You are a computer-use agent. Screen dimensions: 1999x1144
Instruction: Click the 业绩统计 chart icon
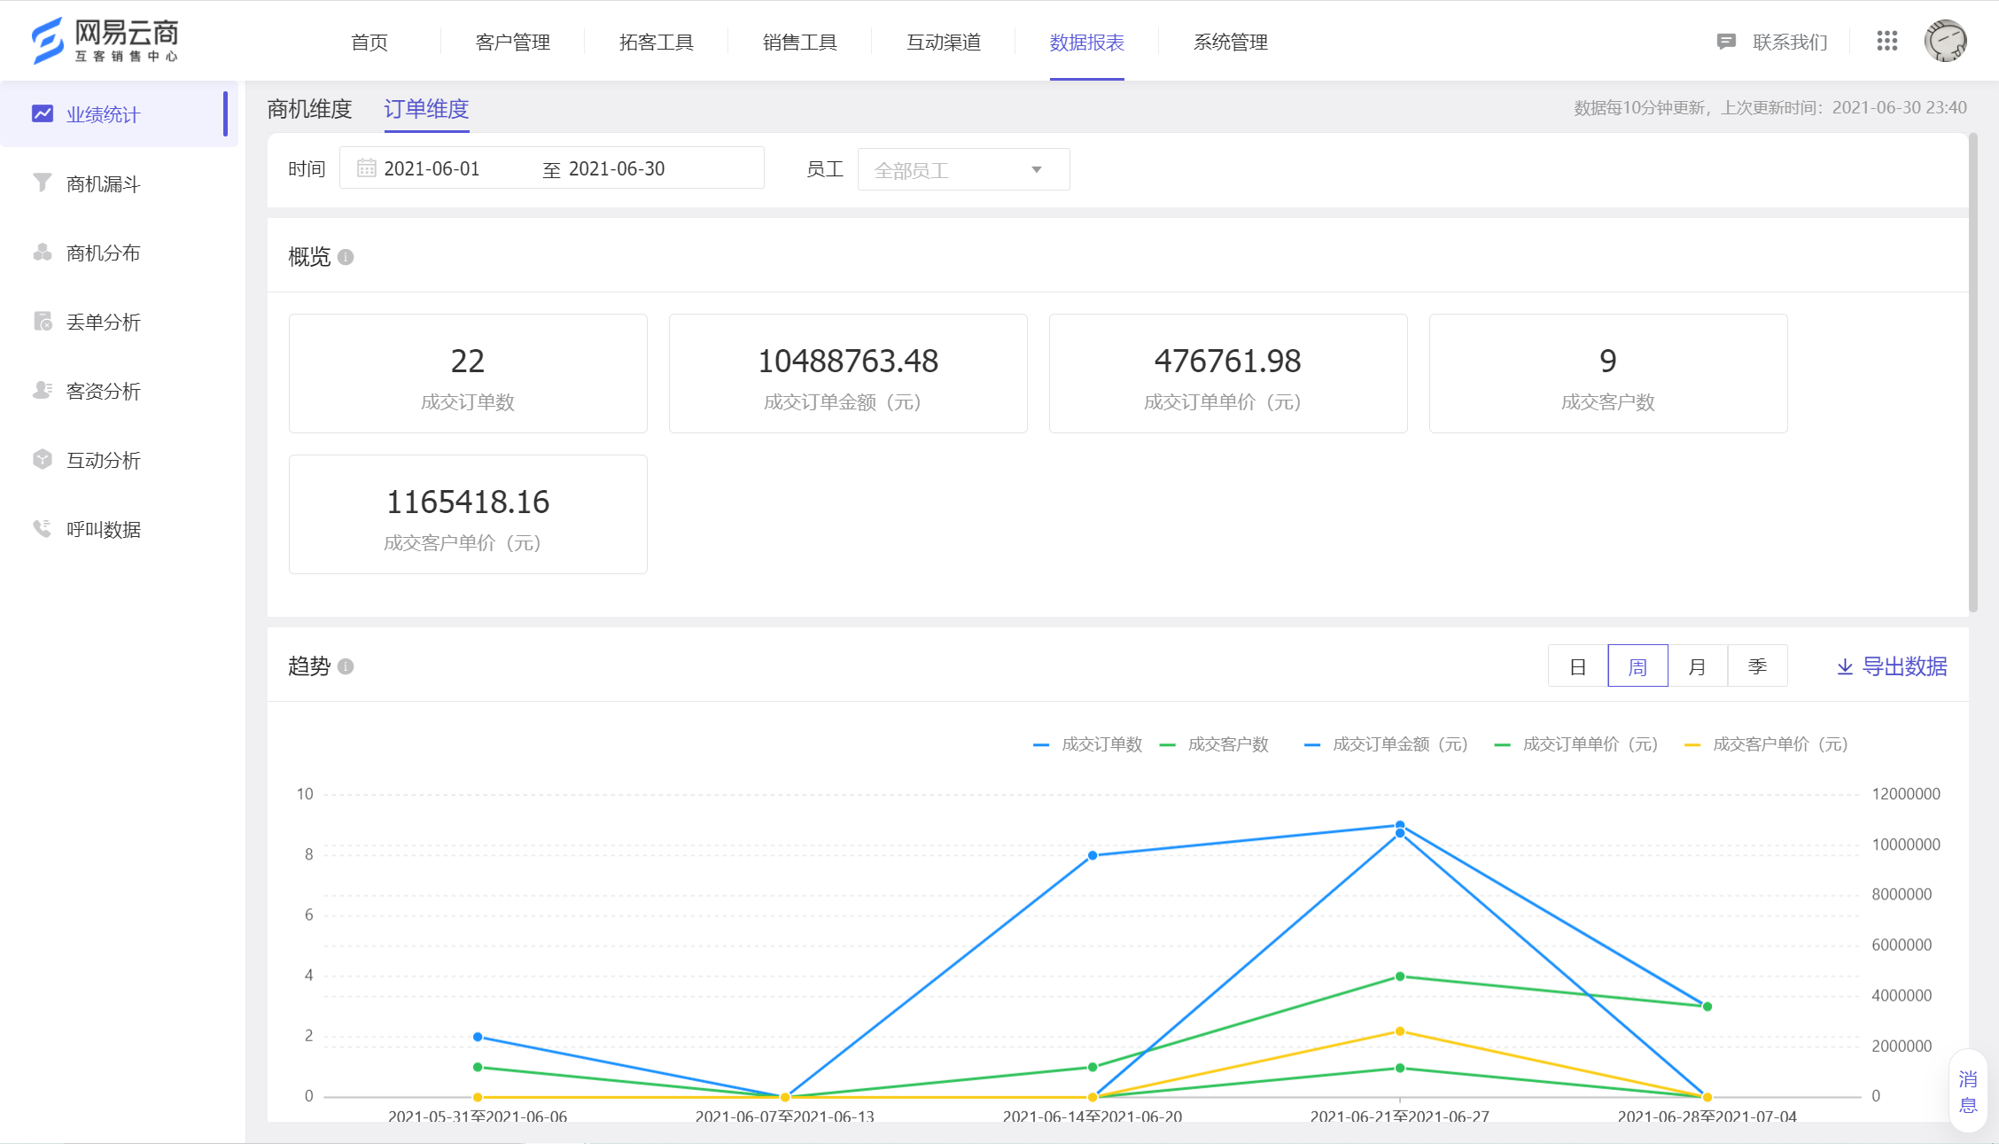point(43,113)
